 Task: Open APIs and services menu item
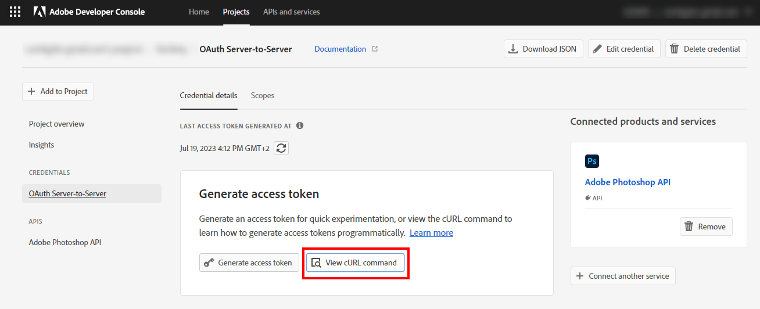291,12
